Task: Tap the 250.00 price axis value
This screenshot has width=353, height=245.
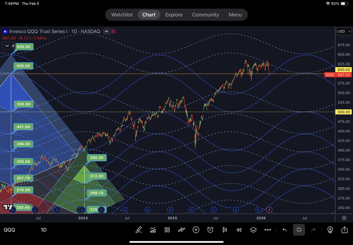Action: pyautogui.click(x=344, y=208)
